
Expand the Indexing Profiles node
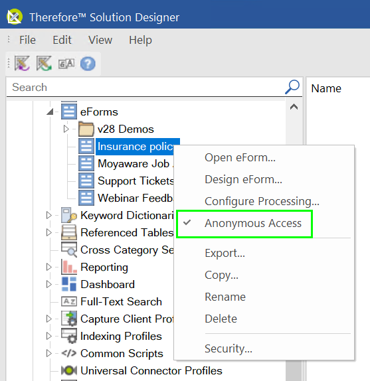(x=49, y=336)
